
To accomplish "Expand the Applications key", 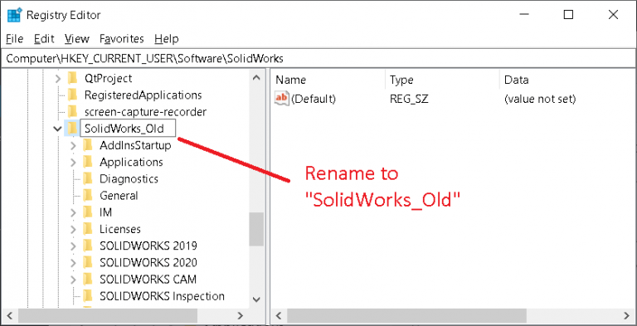I will click(73, 162).
